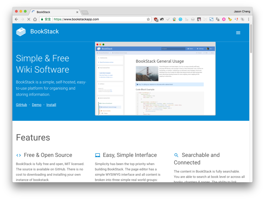Go back using the browser back arrow
Viewport: 265px width, 200px height.
pos(16,19)
